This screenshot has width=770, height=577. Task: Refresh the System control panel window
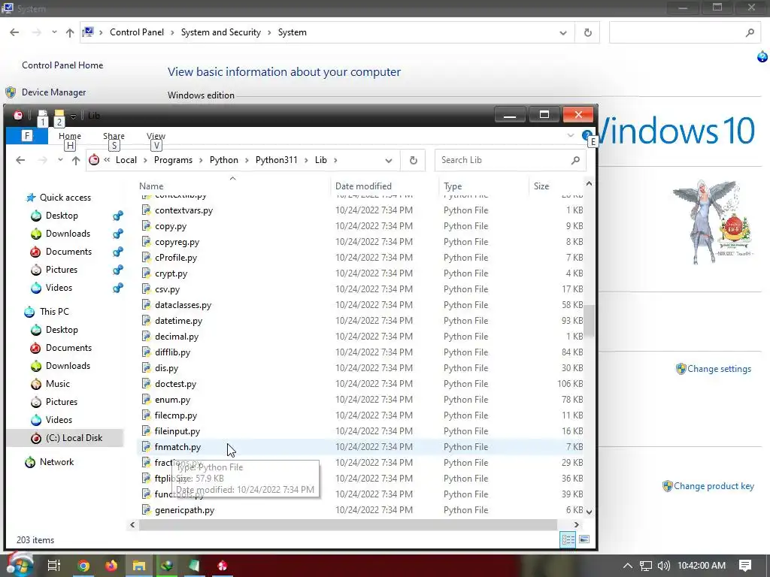(x=587, y=33)
